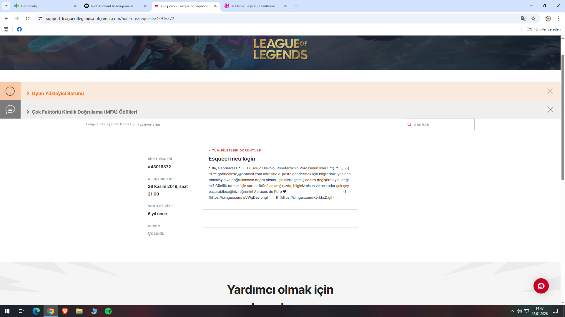The image size is (565, 317).
Task: Switch to Yükleme Başarılı HızlıResim tab
Action: coord(253,6)
